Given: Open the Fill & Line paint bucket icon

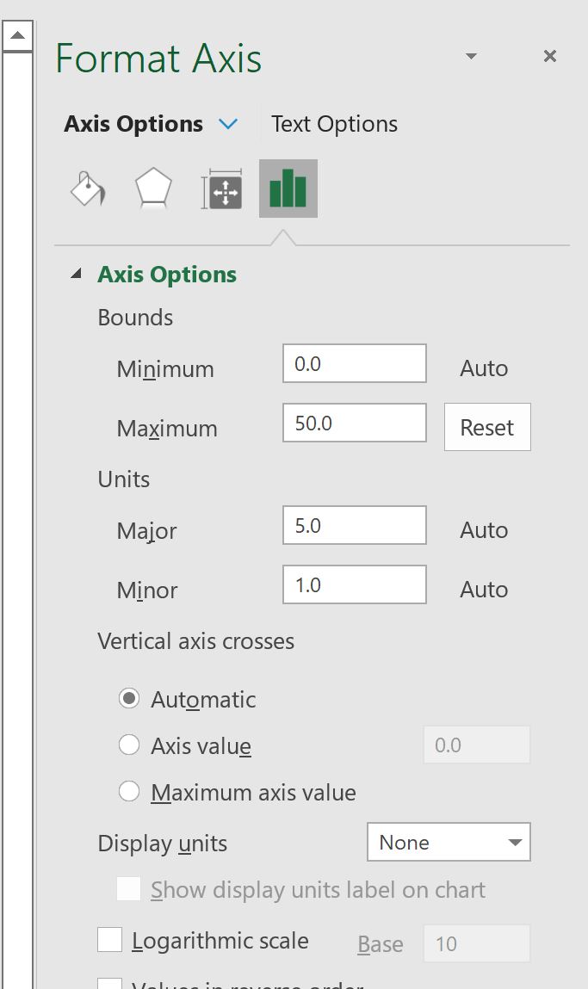Looking at the screenshot, I should (88, 189).
